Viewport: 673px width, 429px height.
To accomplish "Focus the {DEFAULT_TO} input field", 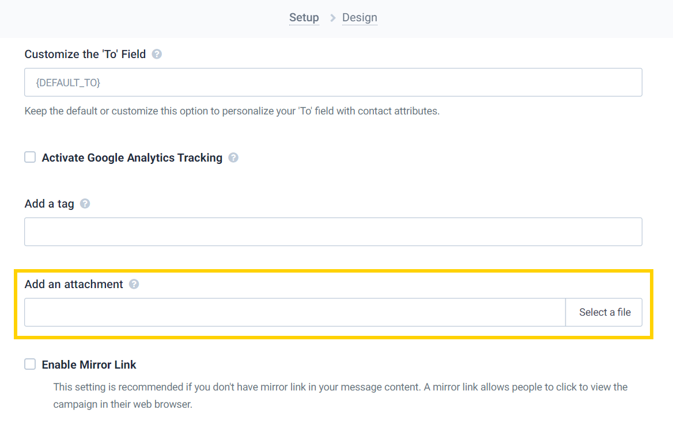I will pos(333,82).
